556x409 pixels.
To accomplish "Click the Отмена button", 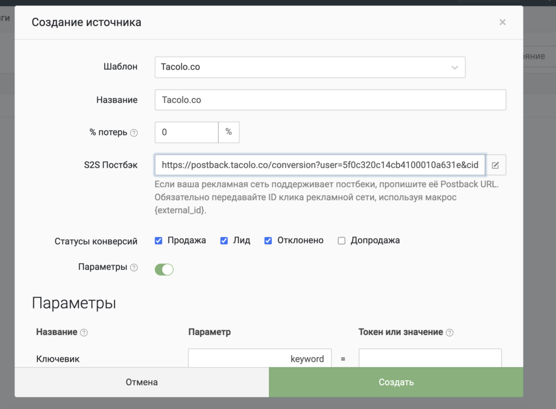I will click(142, 382).
